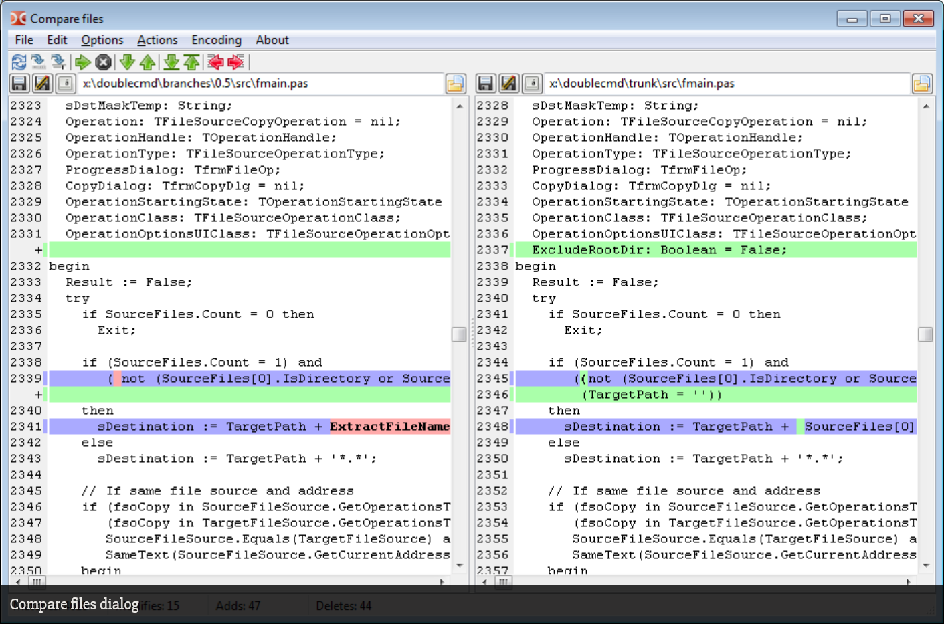Screen dimensions: 944x624
Task: Save the right file trunk fmain.pas
Action: (486, 84)
